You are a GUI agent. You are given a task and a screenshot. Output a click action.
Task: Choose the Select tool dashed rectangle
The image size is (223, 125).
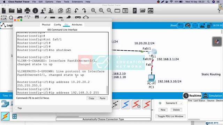[4, 18]
